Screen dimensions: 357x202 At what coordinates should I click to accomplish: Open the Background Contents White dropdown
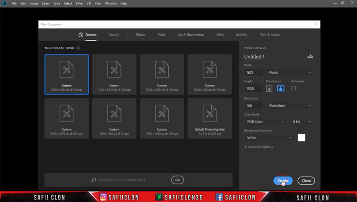269,138
